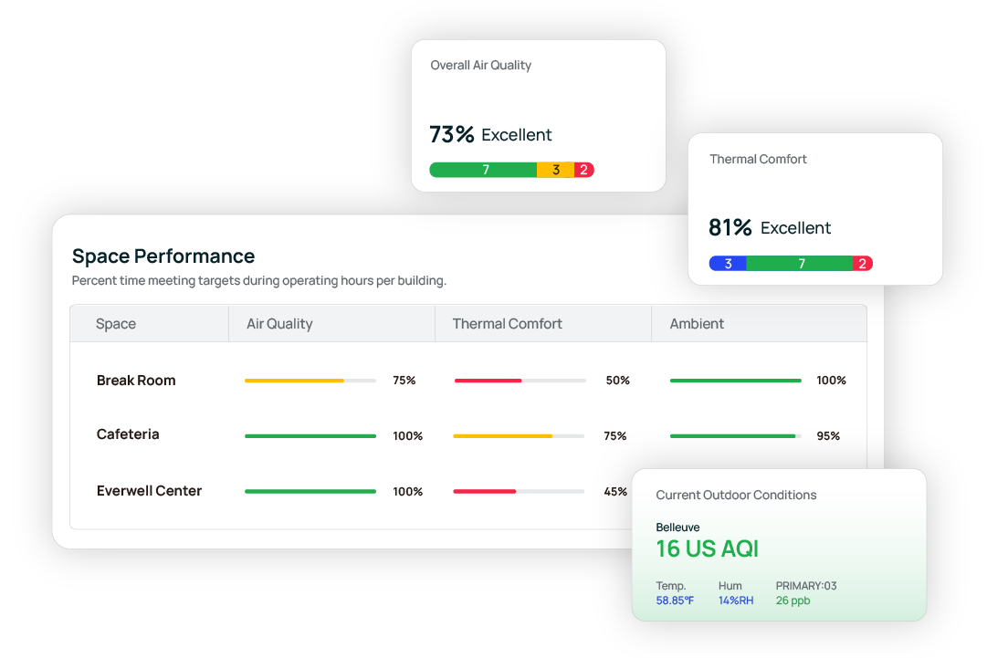Screen dimensions: 987x658
Task: Click the blue segment in Thermal Comfort bar
Action: [x=728, y=264]
